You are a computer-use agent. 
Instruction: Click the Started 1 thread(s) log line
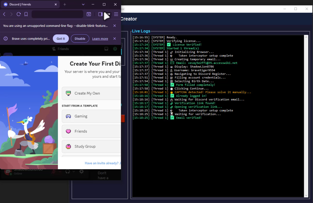tap(166, 48)
